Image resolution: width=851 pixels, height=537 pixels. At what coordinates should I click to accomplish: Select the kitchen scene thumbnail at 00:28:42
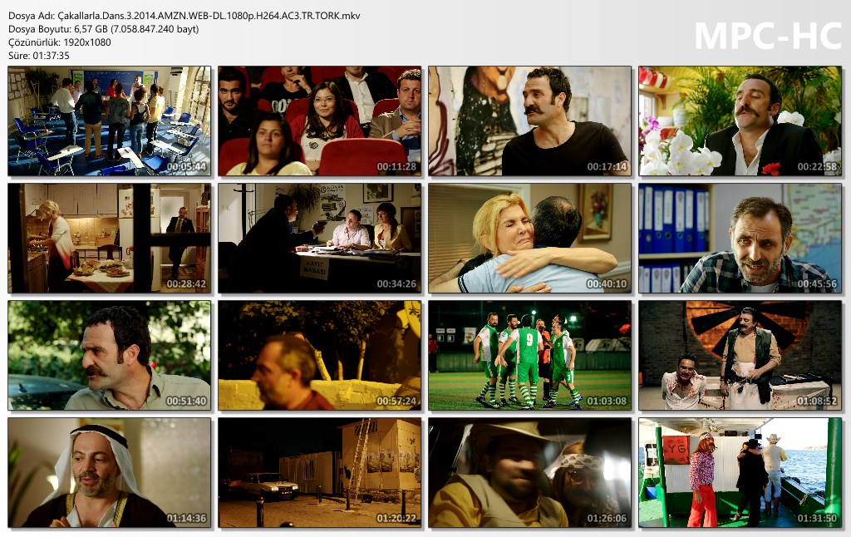(x=109, y=239)
